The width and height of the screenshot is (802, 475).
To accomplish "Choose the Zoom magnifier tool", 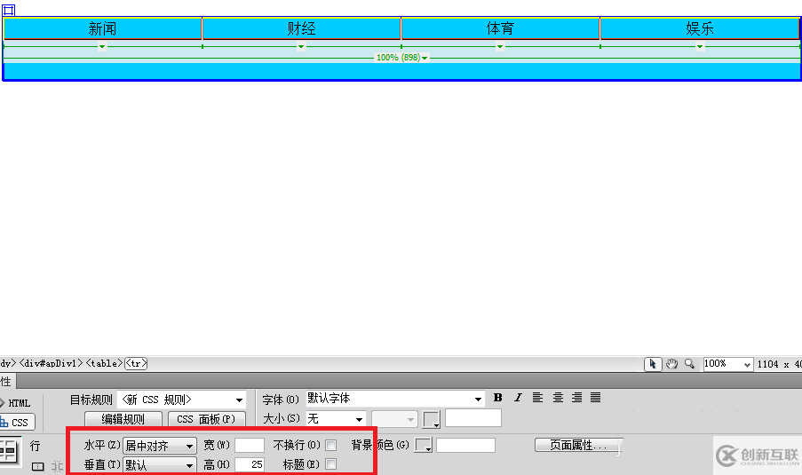I will pos(689,363).
